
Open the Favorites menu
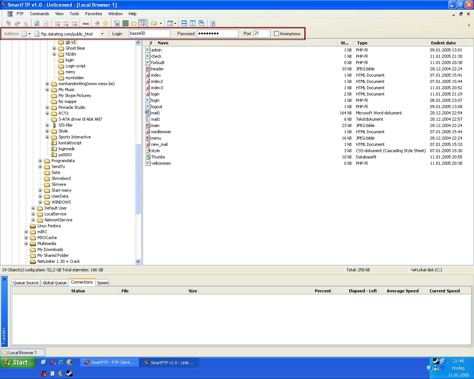click(x=94, y=14)
